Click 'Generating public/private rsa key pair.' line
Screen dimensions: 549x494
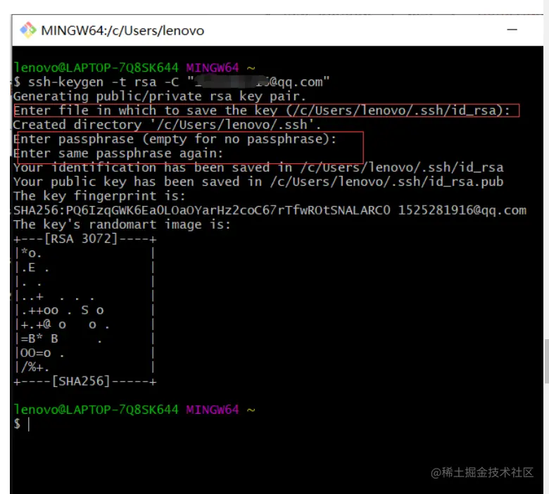pyautogui.click(x=160, y=96)
